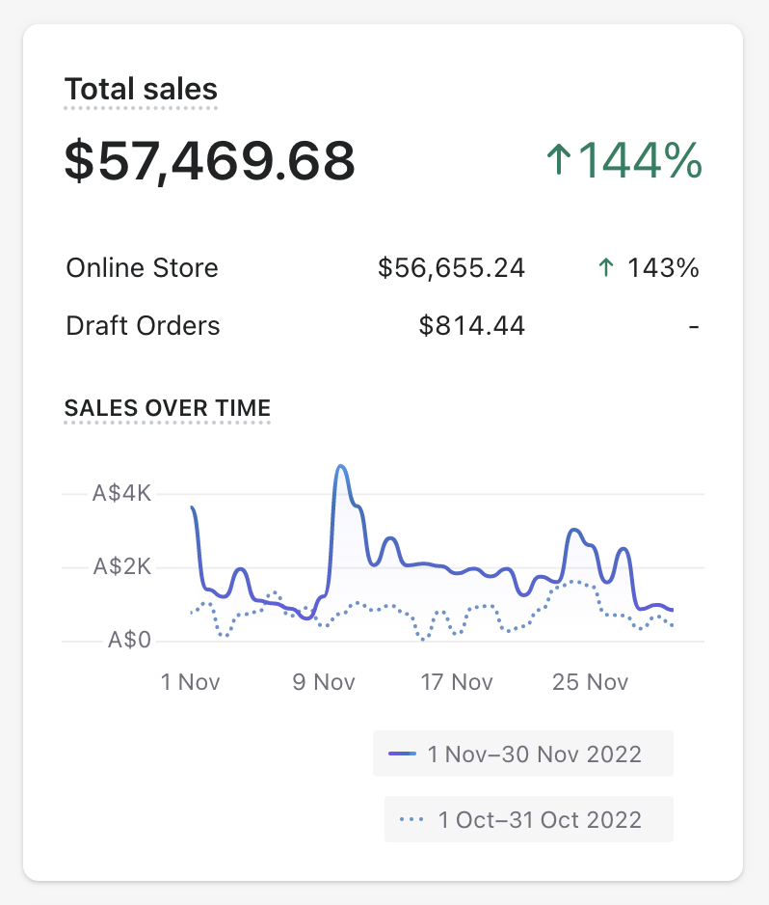This screenshot has width=769, height=905.
Task: Click the 144% change indicator text
Action: click(x=640, y=160)
